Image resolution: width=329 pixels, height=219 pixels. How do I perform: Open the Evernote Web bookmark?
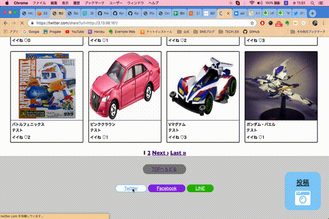(x=122, y=32)
